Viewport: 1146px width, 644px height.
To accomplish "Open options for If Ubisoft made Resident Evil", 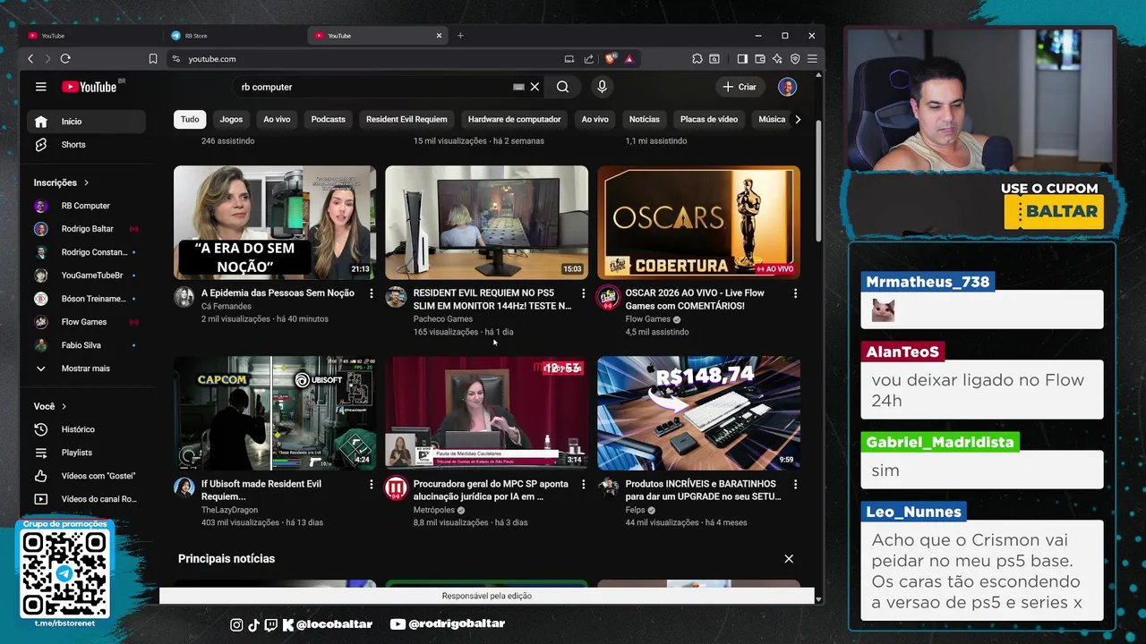I will [371, 484].
